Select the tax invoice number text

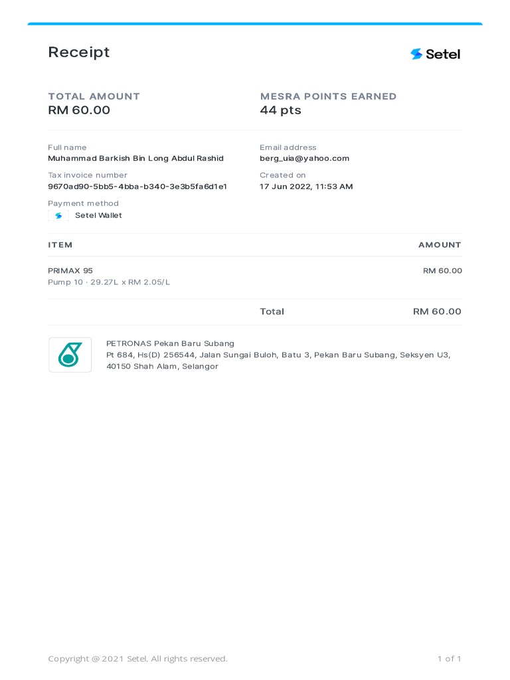click(137, 187)
